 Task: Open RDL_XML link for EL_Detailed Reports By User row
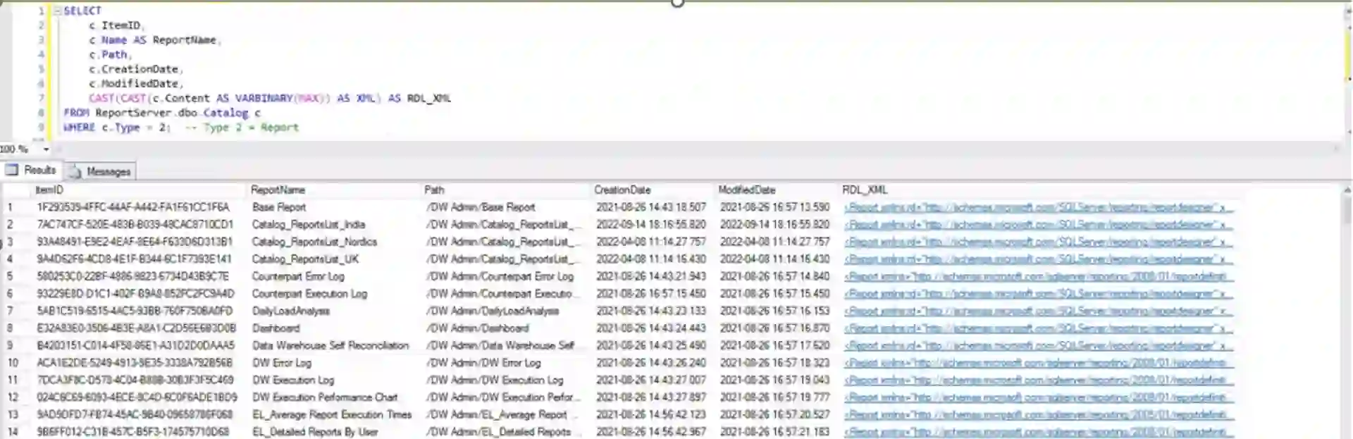1038,432
